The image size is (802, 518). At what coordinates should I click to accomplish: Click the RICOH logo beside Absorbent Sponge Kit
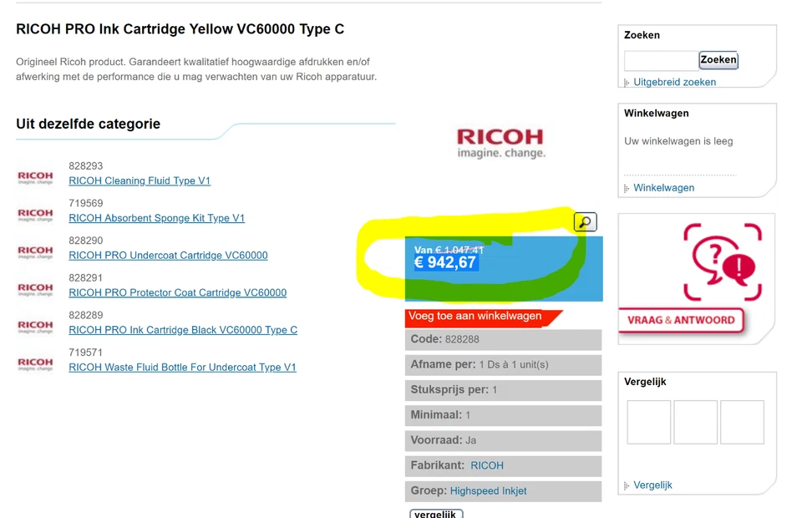(x=34, y=213)
